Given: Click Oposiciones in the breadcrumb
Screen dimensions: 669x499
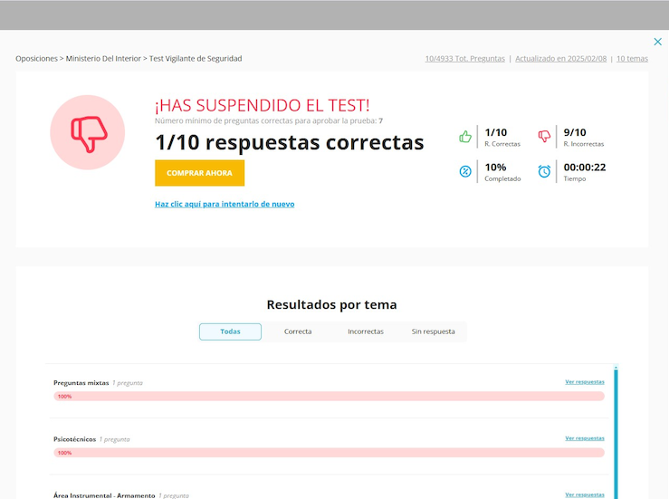Looking at the screenshot, I should pos(36,59).
